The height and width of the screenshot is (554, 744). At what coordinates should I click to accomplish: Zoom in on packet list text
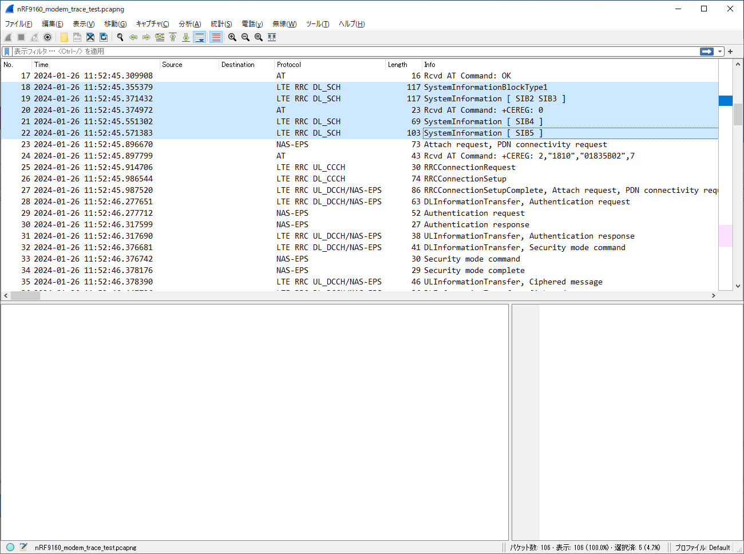click(232, 37)
